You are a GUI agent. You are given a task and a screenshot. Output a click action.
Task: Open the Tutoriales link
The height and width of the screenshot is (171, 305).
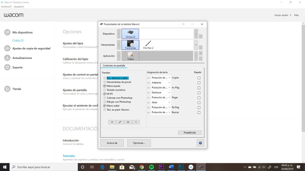pyautogui.click(x=69, y=156)
